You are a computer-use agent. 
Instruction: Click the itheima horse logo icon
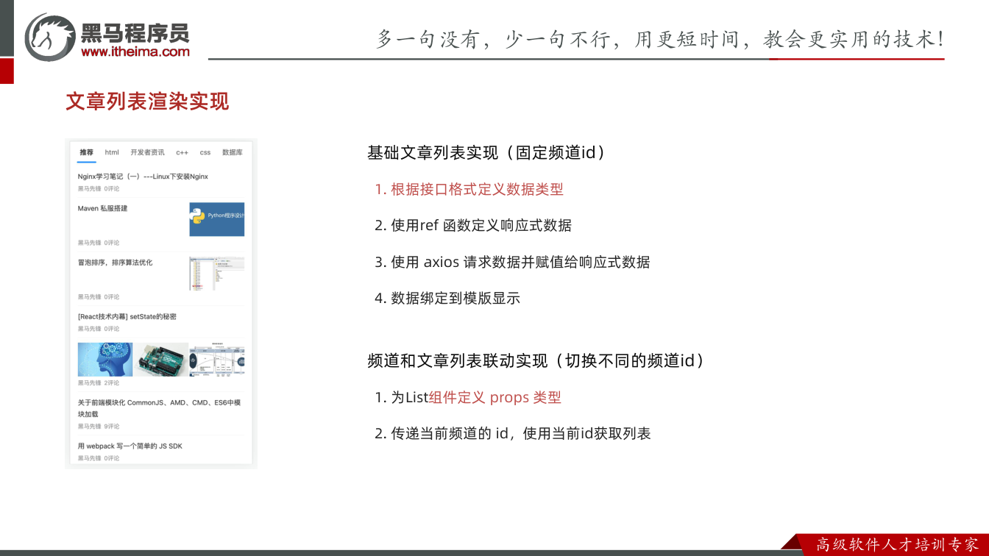(50, 37)
